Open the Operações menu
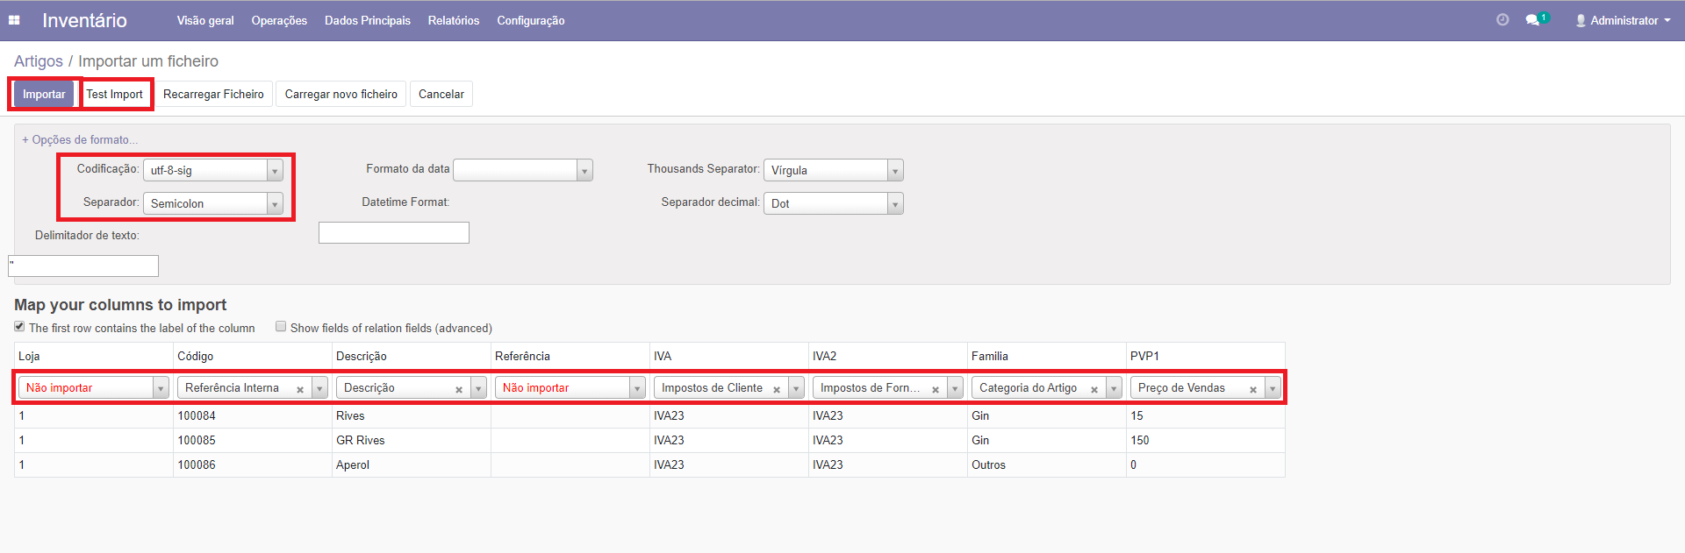1685x553 pixels. pyautogui.click(x=279, y=20)
